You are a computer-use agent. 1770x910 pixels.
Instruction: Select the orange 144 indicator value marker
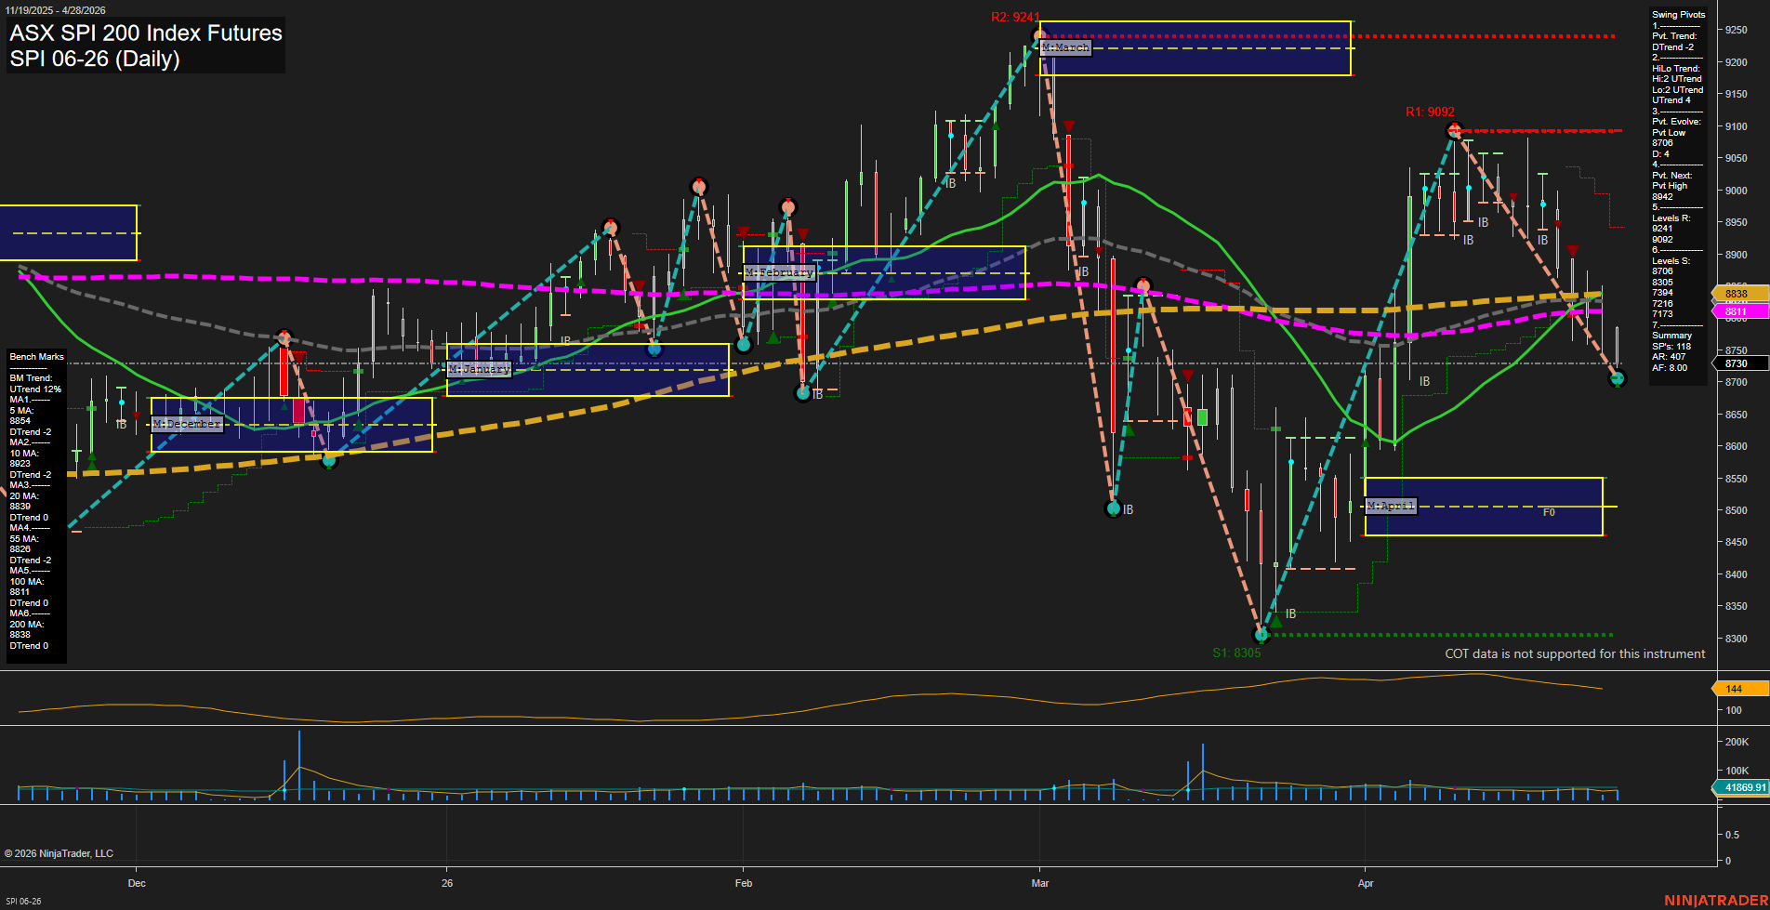[1737, 689]
